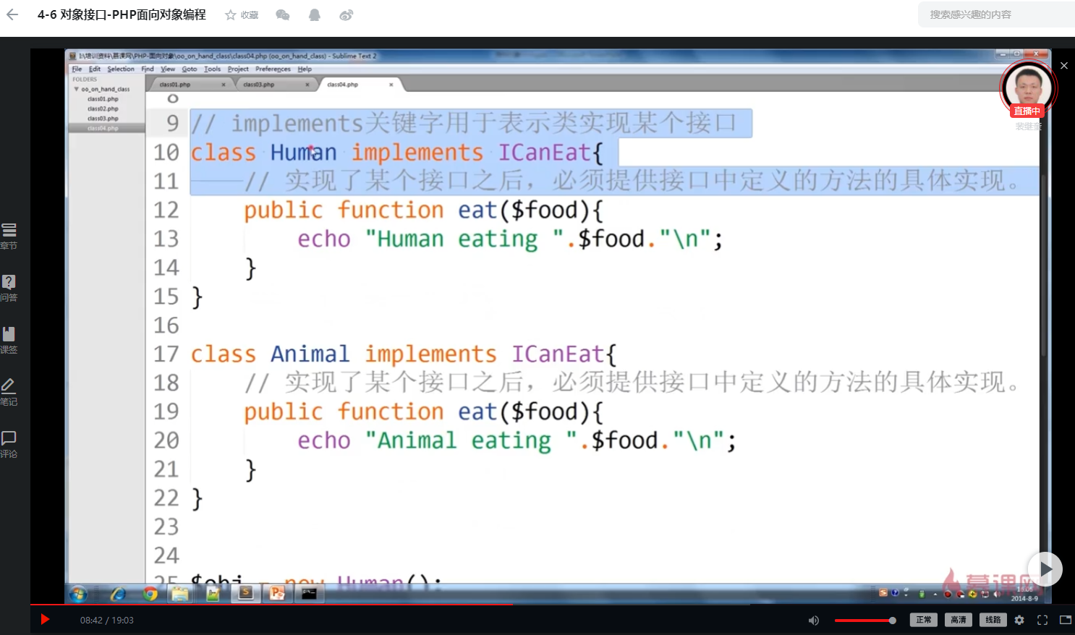Open the 正常 playback speed selector

pyautogui.click(x=924, y=620)
